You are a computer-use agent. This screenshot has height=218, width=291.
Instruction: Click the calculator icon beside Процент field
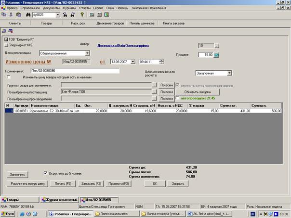[x=216, y=55]
